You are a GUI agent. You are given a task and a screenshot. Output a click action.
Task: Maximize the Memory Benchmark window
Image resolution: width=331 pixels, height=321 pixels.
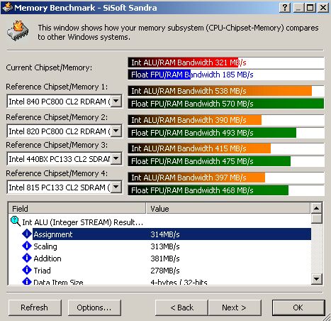coord(310,8)
